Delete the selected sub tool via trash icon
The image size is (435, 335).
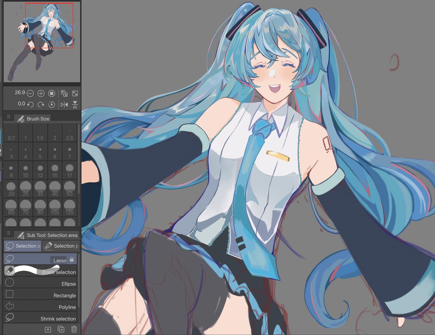point(74,329)
